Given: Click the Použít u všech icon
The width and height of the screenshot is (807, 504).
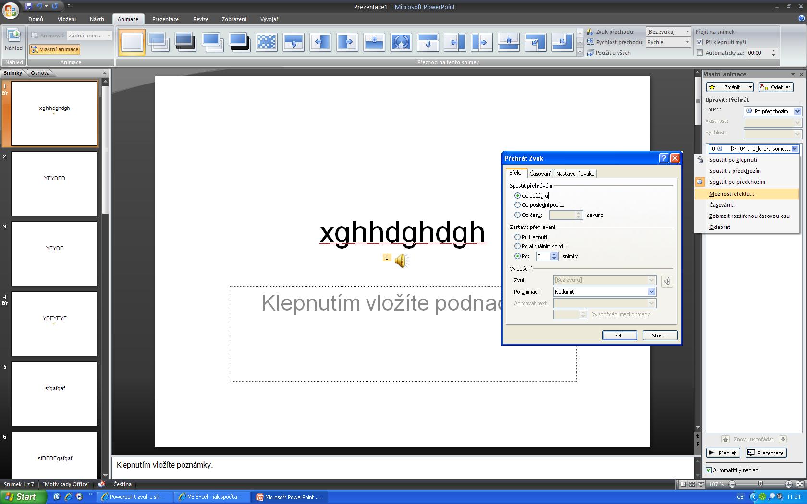Looking at the screenshot, I should pos(590,53).
